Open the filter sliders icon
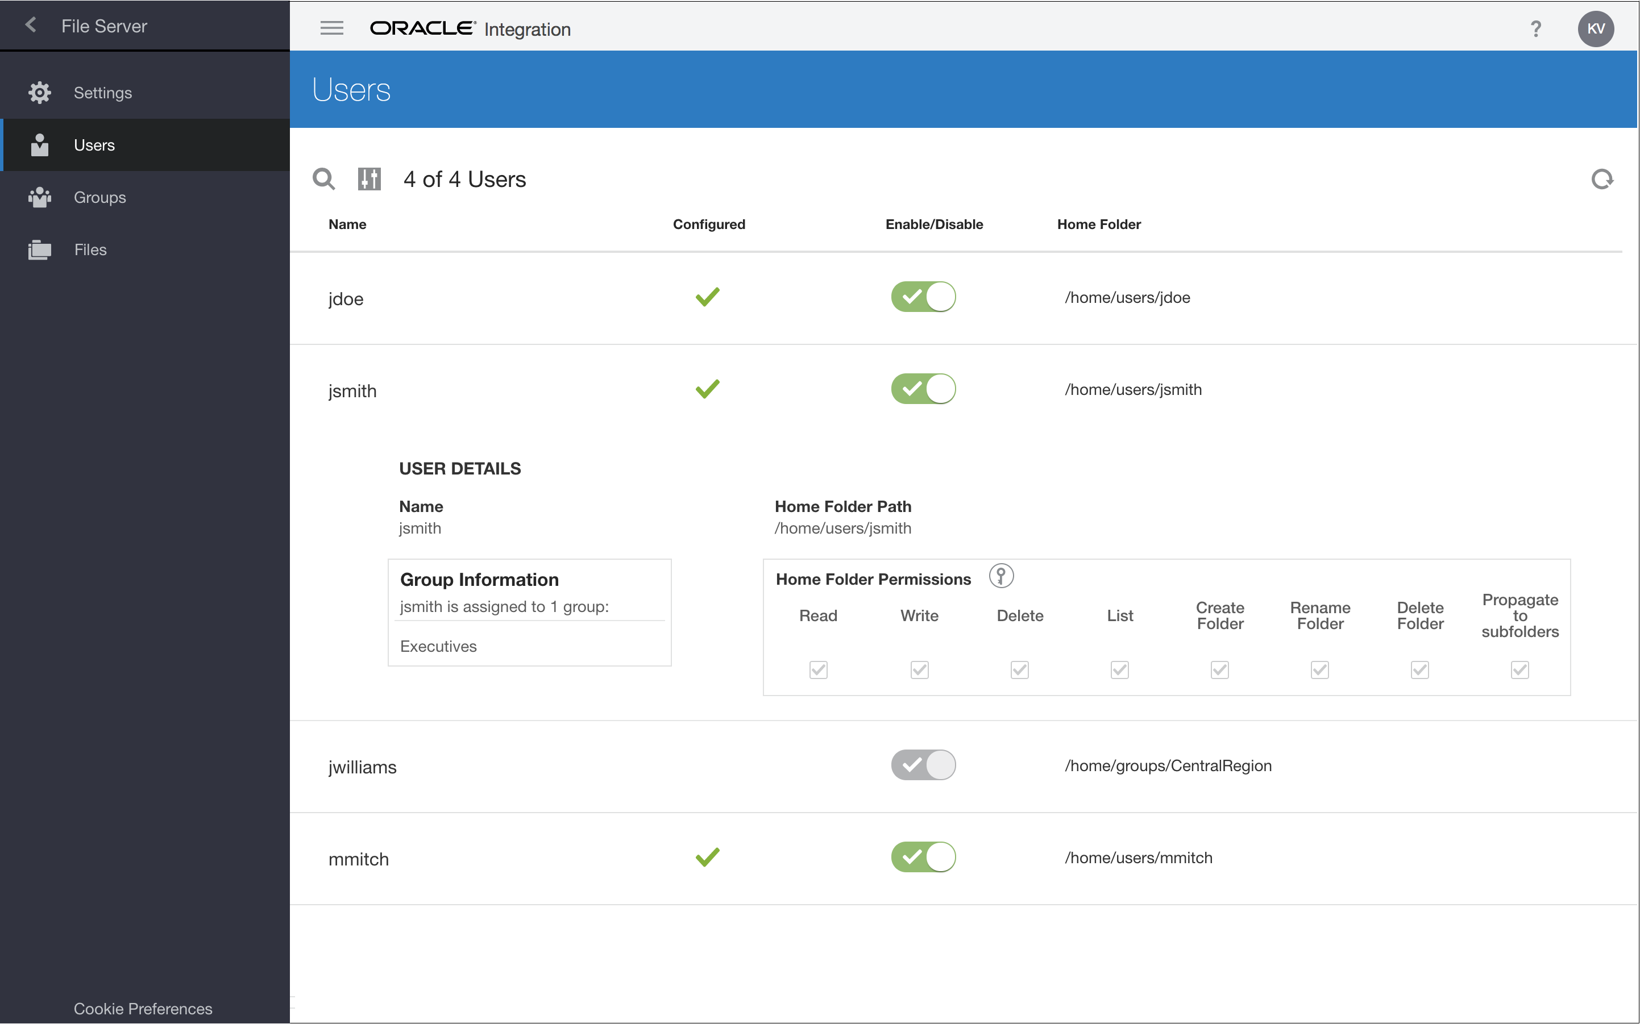The image size is (1640, 1024). click(369, 180)
